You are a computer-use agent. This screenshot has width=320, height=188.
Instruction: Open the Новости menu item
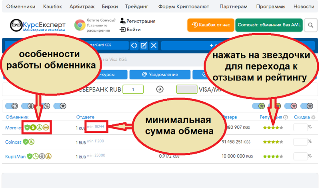coord(304,6)
